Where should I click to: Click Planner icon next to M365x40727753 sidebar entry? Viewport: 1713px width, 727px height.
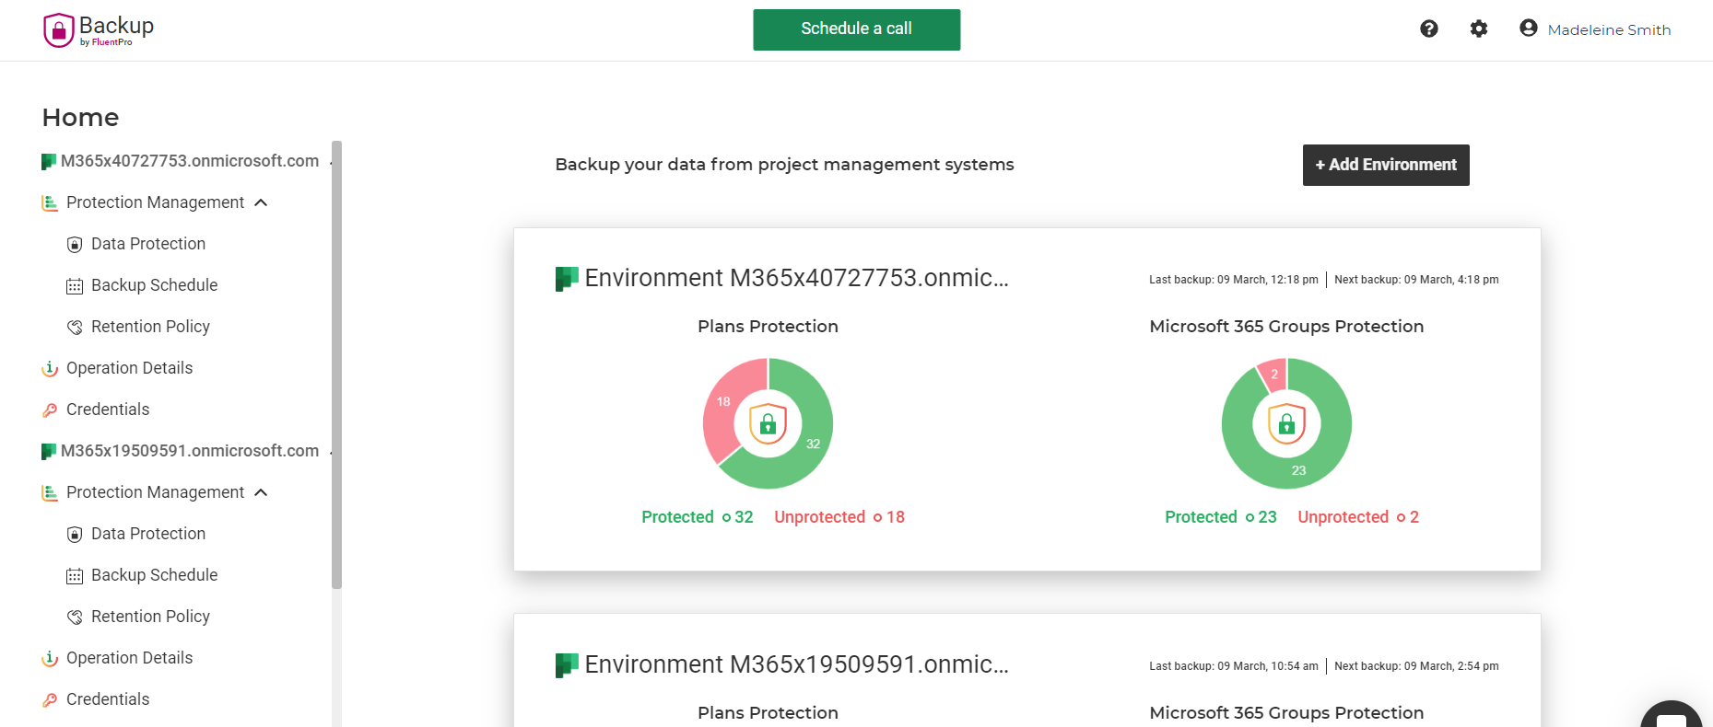coord(49,162)
